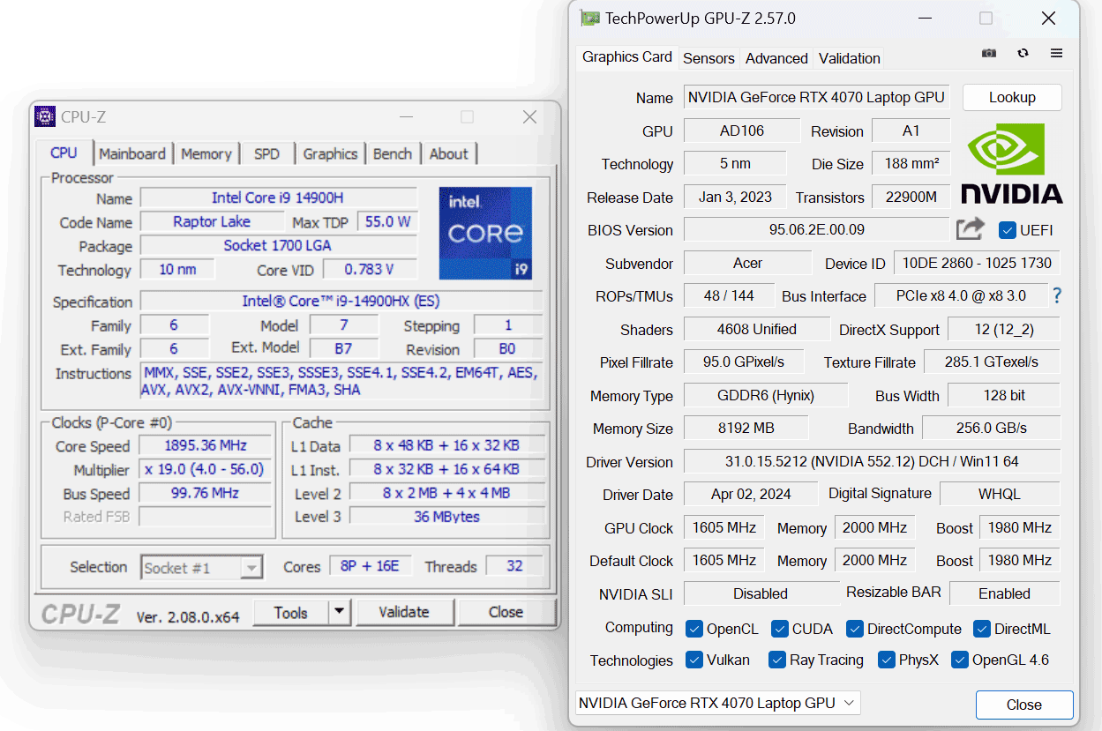Open the Graphics tab in CPU-Z
The image size is (1102, 731).
(330, 153)
